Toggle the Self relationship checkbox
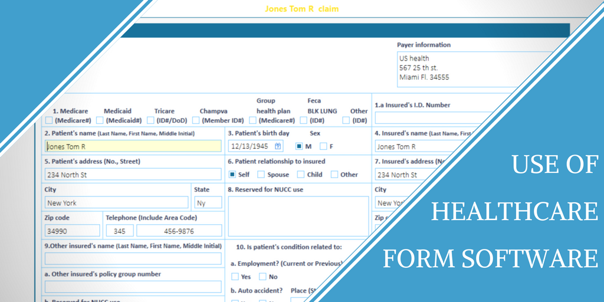Viewport: 604px width, 302px height. point(232,174)
